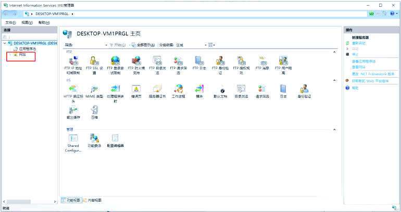Collapse the IIS group section

pos(334,80)
